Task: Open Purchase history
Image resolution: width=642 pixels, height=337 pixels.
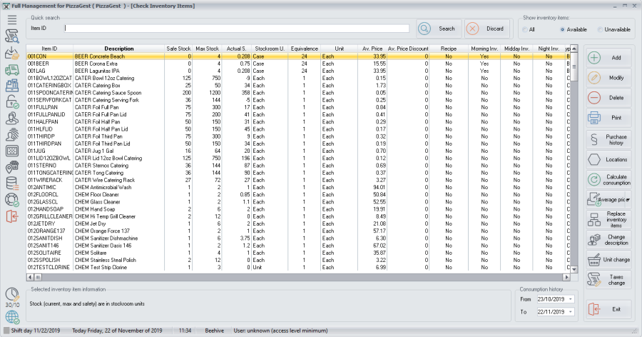Action: (x=608, y=139)
